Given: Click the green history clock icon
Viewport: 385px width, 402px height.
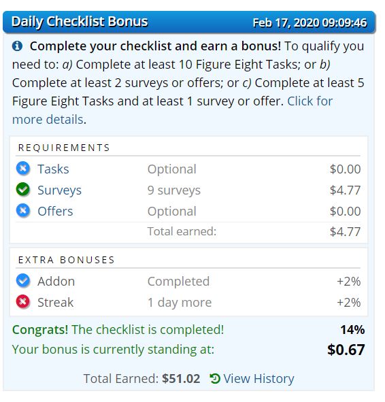Looking at the screenshot, I should tap(215, 379).
